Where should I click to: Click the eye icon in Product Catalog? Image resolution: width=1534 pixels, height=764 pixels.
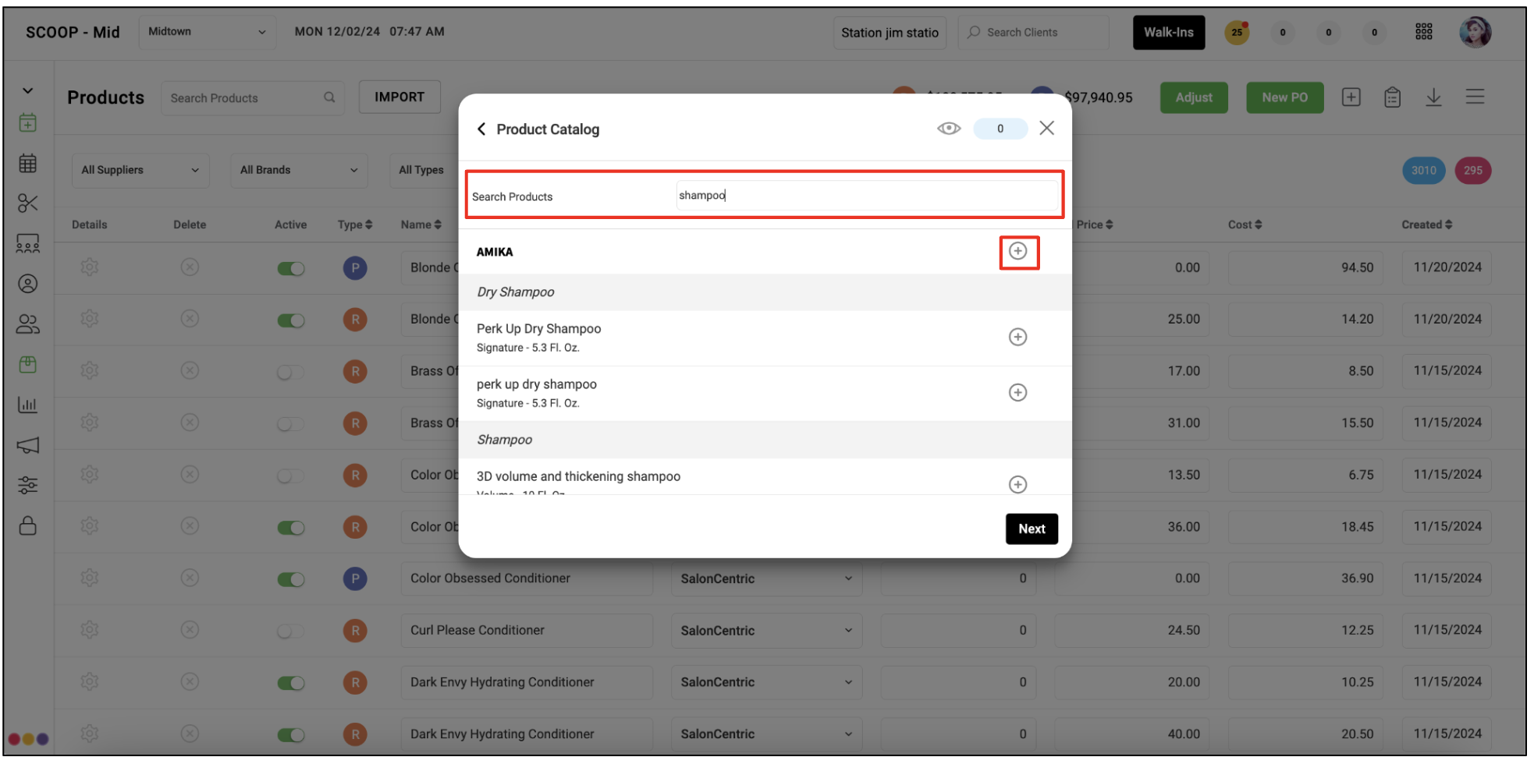948,129
